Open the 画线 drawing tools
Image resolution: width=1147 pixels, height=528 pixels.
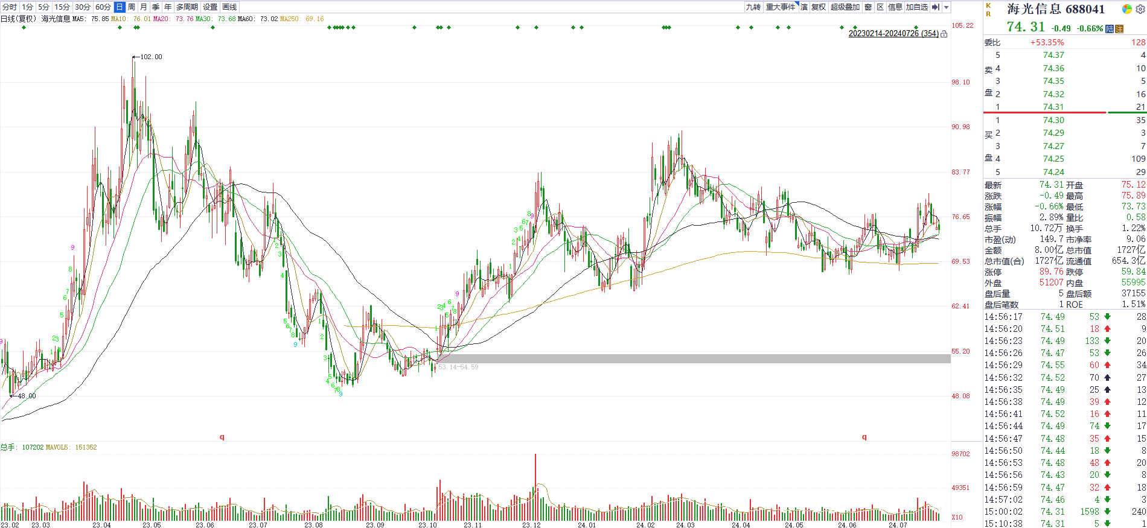point(229,7)
